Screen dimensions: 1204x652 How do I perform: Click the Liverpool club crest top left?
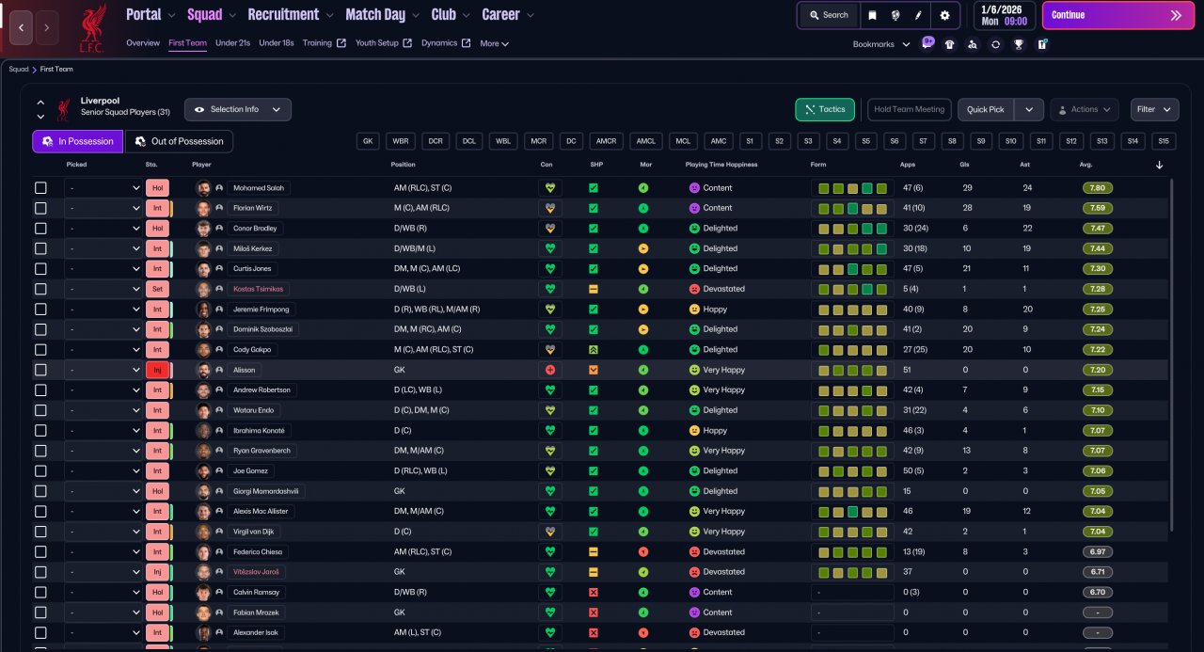[x=92, y=26]
